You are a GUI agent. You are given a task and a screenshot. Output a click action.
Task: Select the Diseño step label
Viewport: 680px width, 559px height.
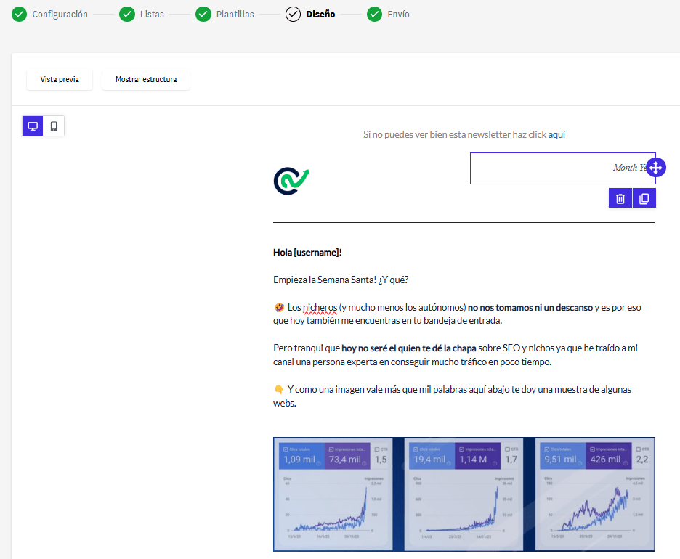[320, 14]
